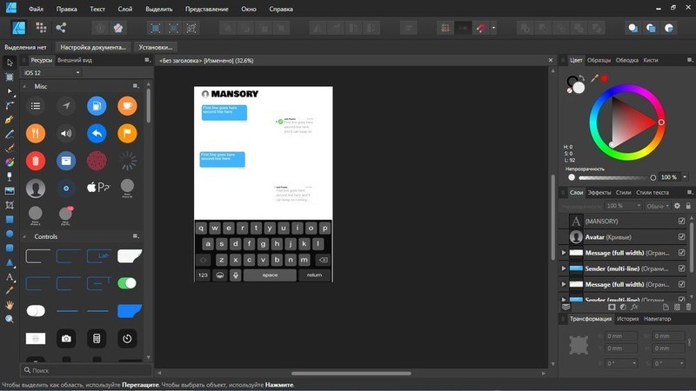Select the Move tool in the left toolbar
Viewport: 696px width, 391px height.
pos(10,62)
